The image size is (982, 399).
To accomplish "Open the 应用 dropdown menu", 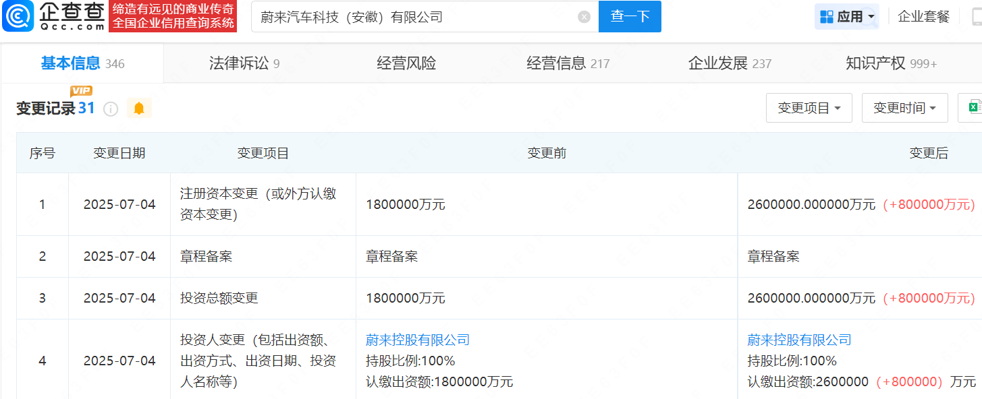I will [847, 17].
